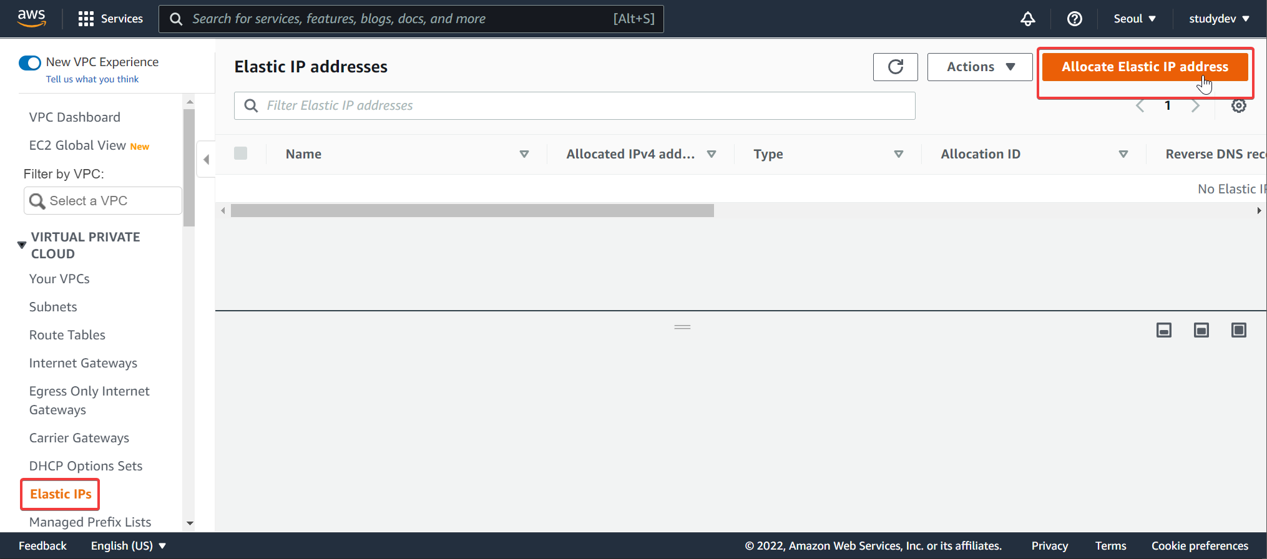This screenshot has height=559, width=1267.
Task: Sort by the Type column arrow
Action: coord(899,154)
